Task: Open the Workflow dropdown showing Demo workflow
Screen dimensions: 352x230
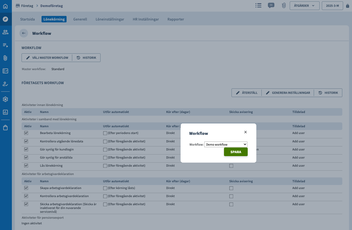Action: click(x=226, y=145)
